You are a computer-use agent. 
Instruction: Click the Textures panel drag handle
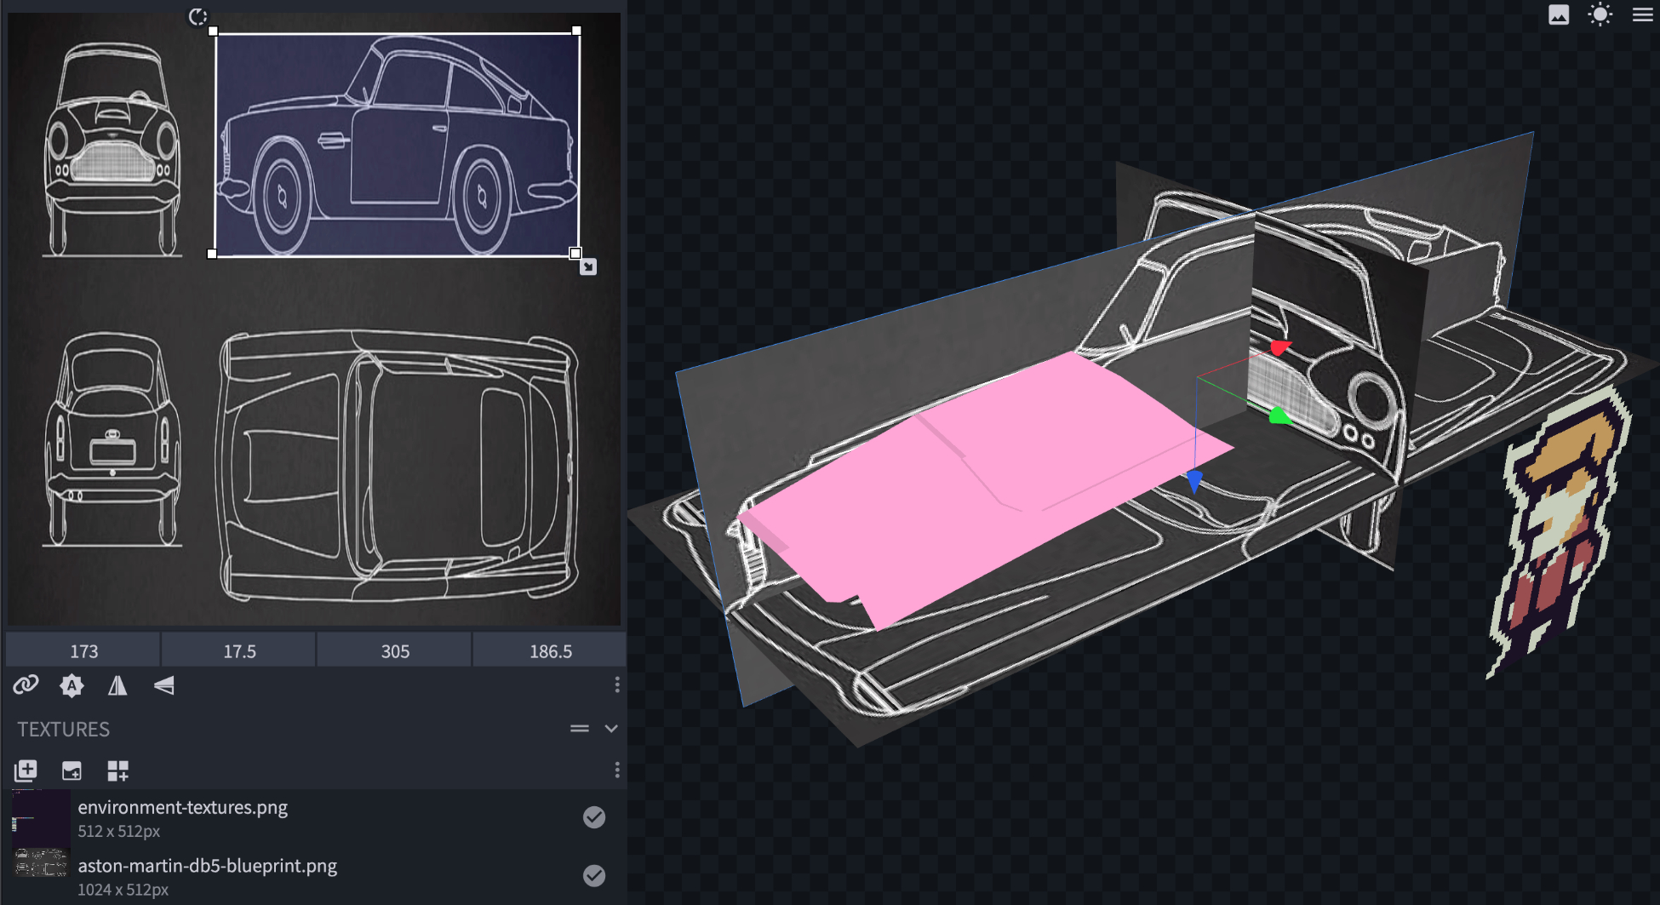580,729
